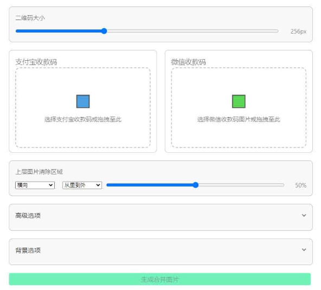Open the 从里到外 order dropdown
321x290 pixels.
82,185
